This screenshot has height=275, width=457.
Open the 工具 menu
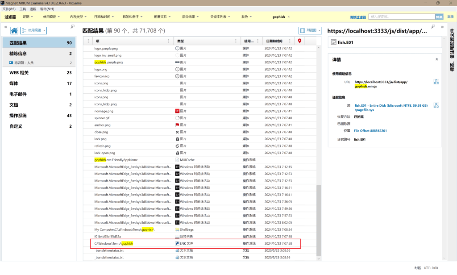click(x=22, y=9)
